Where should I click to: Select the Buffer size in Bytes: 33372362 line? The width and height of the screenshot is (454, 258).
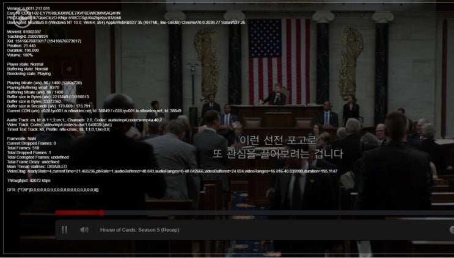pos(34,101)
